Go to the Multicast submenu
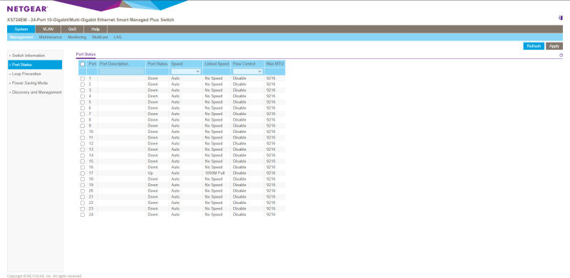Image resolution: width=570 pixels, height=278 pixels. (x=100, y=37)
